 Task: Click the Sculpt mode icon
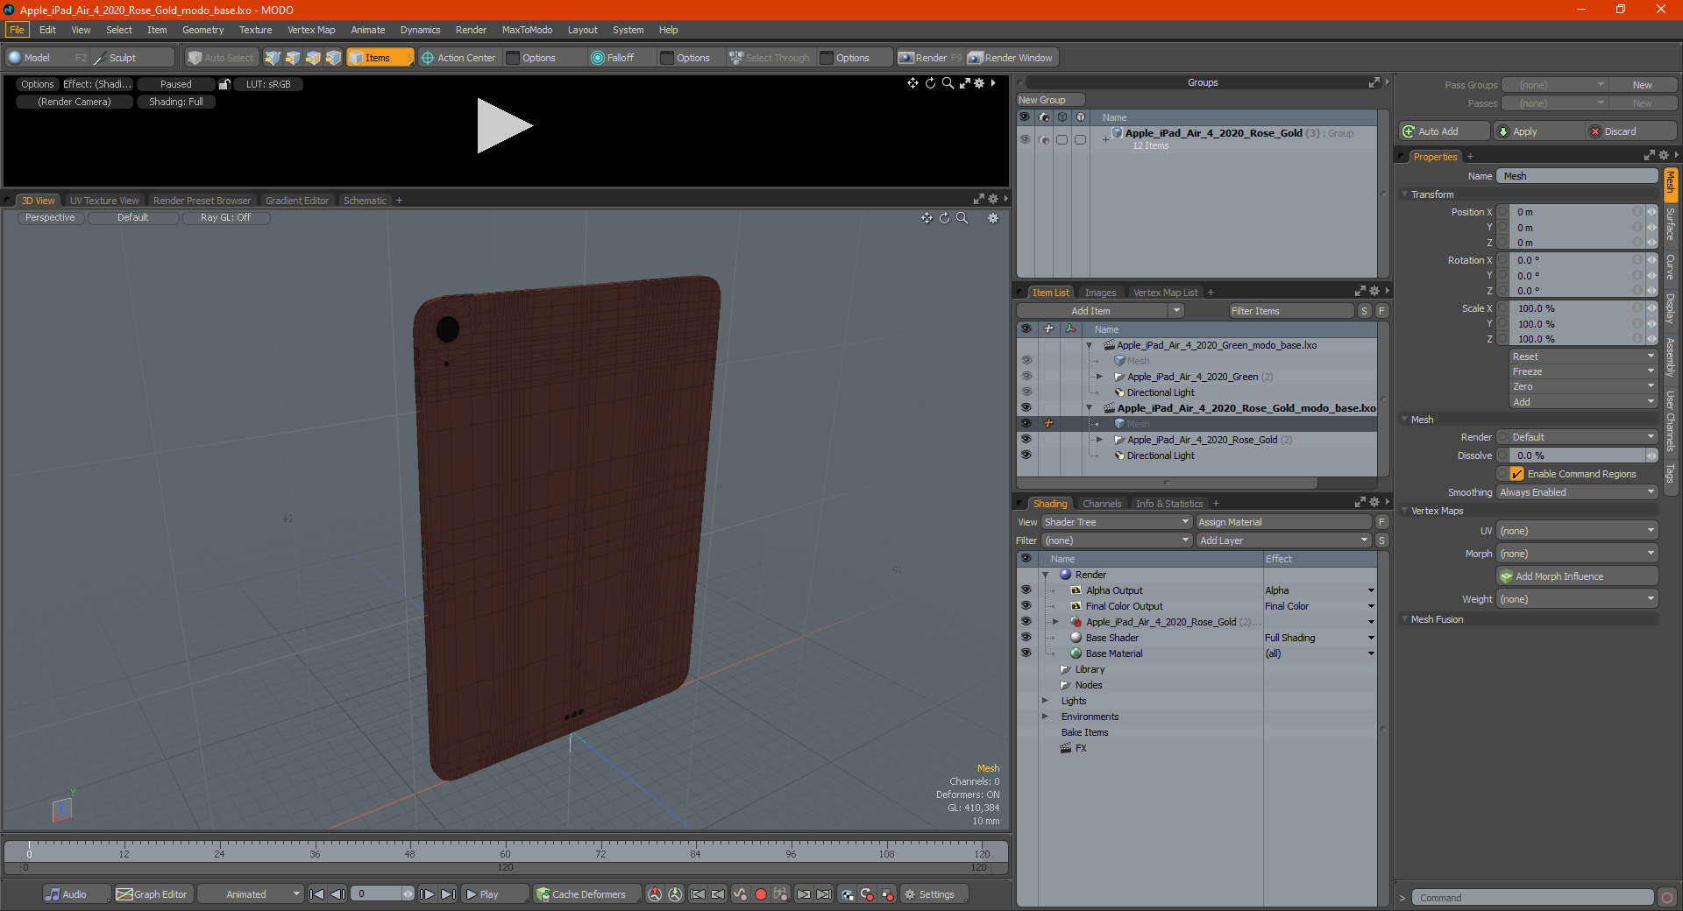(100, 58)
